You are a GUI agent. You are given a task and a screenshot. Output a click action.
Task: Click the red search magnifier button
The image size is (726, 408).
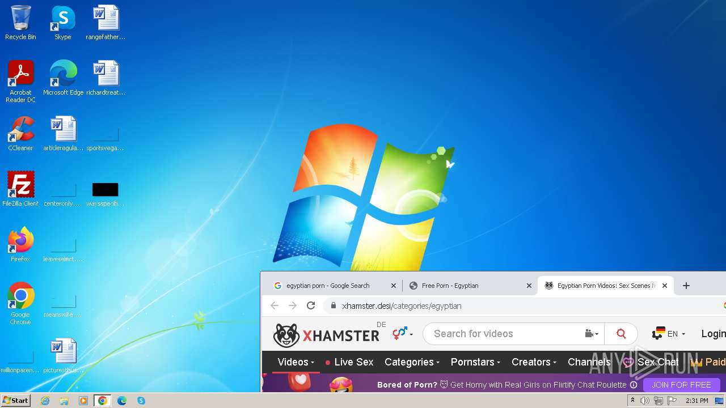coord(621,334)
